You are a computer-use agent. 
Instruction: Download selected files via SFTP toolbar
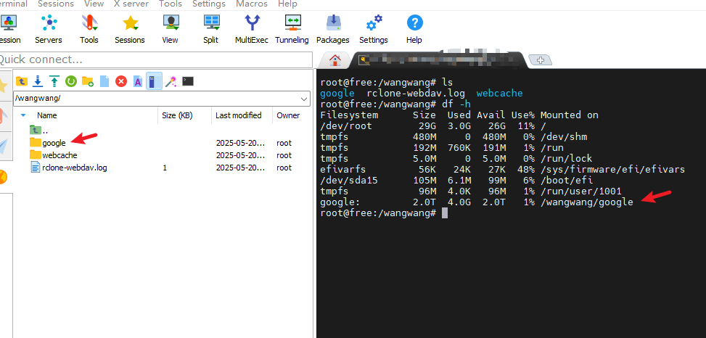[x=38, y=81]
